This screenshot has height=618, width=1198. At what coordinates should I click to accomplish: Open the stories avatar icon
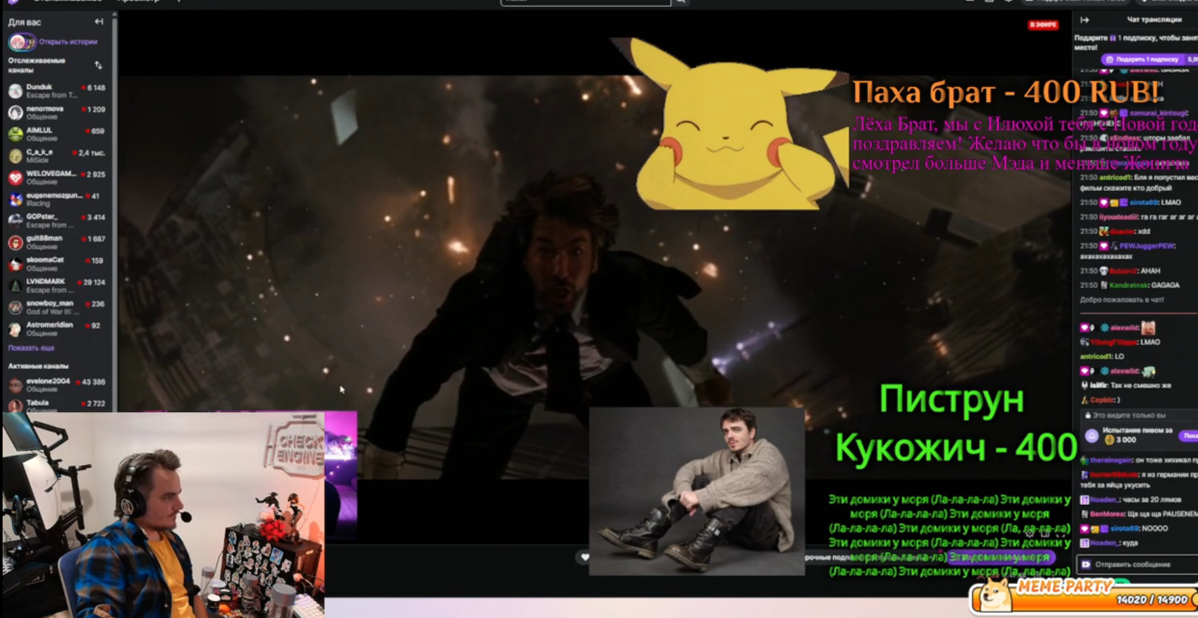(x=21, y=42)
